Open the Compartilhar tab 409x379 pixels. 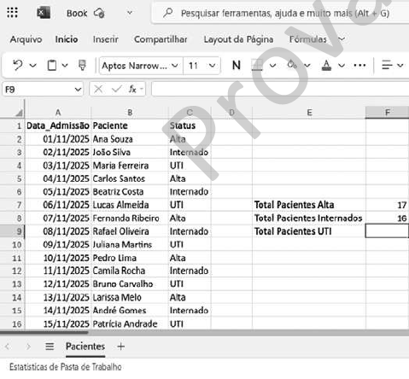[161, 39]
